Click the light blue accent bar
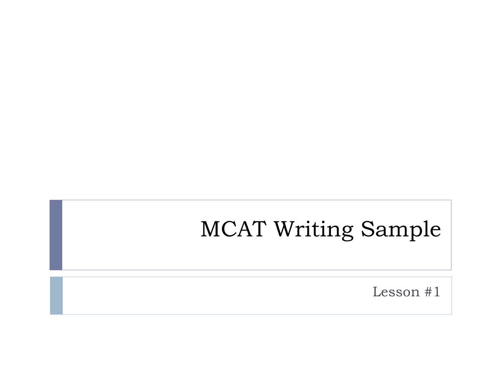Image resolution: width=502 pixels, height=376 pixels. (x=56, y=296)
